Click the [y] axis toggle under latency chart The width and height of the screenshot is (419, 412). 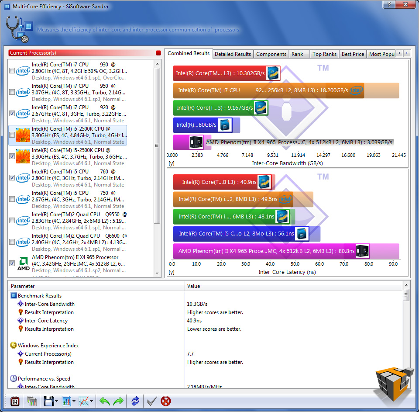pyautogui.click(x=171, y=272)
